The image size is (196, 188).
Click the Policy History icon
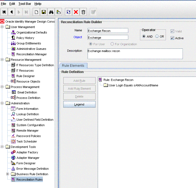pyautogui.click(x=13, y=38)
